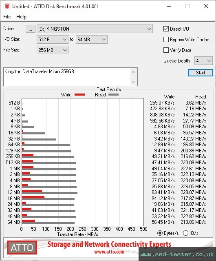Open the File menu

[x=7, y=17]
